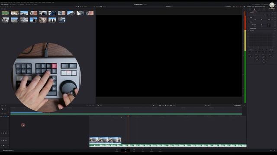Open project settings gear icon at bottom right

pos(274,150)
